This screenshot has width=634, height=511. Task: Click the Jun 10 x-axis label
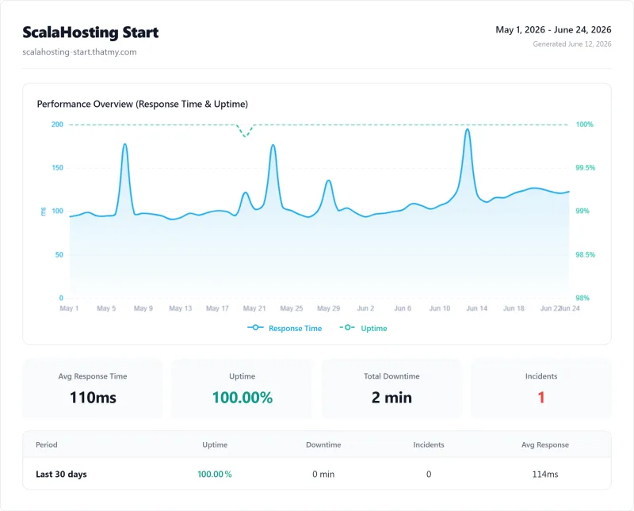(x=440, y=308)
